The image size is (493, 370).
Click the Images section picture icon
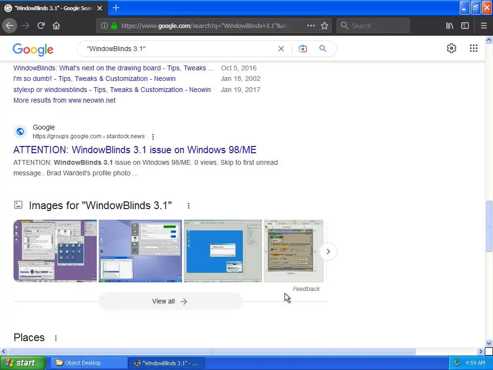pyautogui.click(x=18, y=205)
